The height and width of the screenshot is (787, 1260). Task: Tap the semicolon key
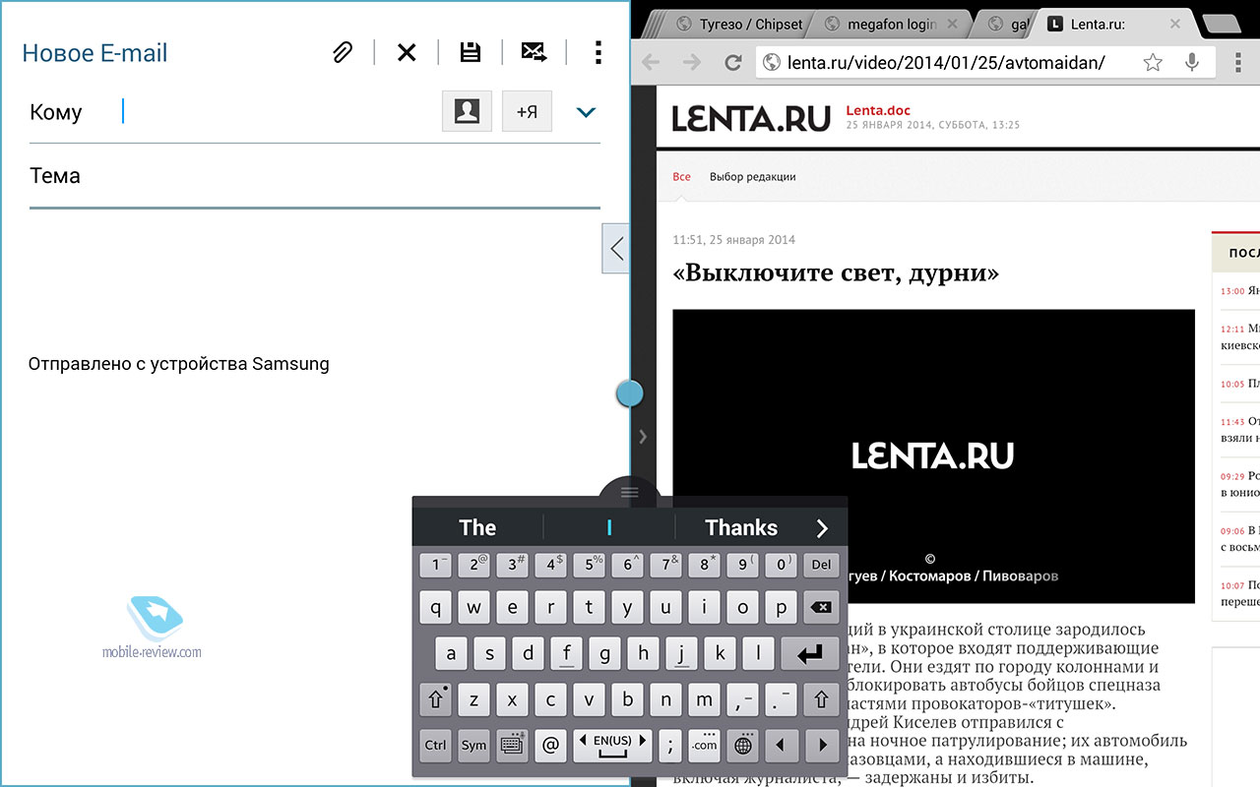669,746
